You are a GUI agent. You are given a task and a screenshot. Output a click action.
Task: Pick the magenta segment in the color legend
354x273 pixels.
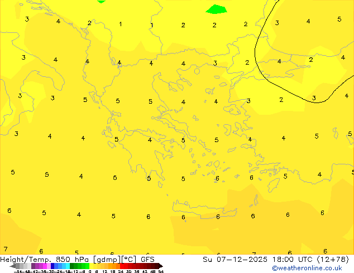click(x=40, y=266)
